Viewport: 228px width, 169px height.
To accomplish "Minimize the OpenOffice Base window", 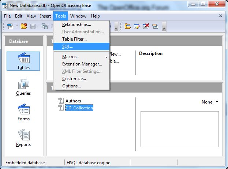I will click(193, 4).
